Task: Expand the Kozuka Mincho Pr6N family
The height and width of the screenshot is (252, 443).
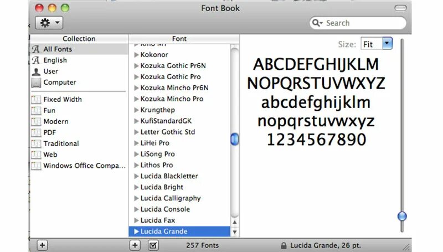Action: coord(136,88)
